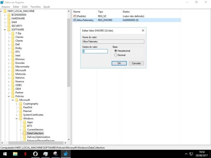Select the Hexadecimal base option
211x158 pixels.
[x=116, y=51]
